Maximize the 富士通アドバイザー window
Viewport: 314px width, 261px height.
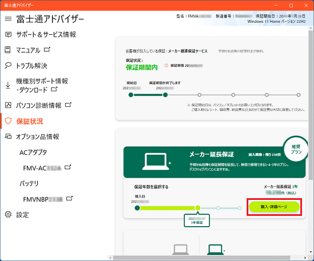tap(291, 5)
